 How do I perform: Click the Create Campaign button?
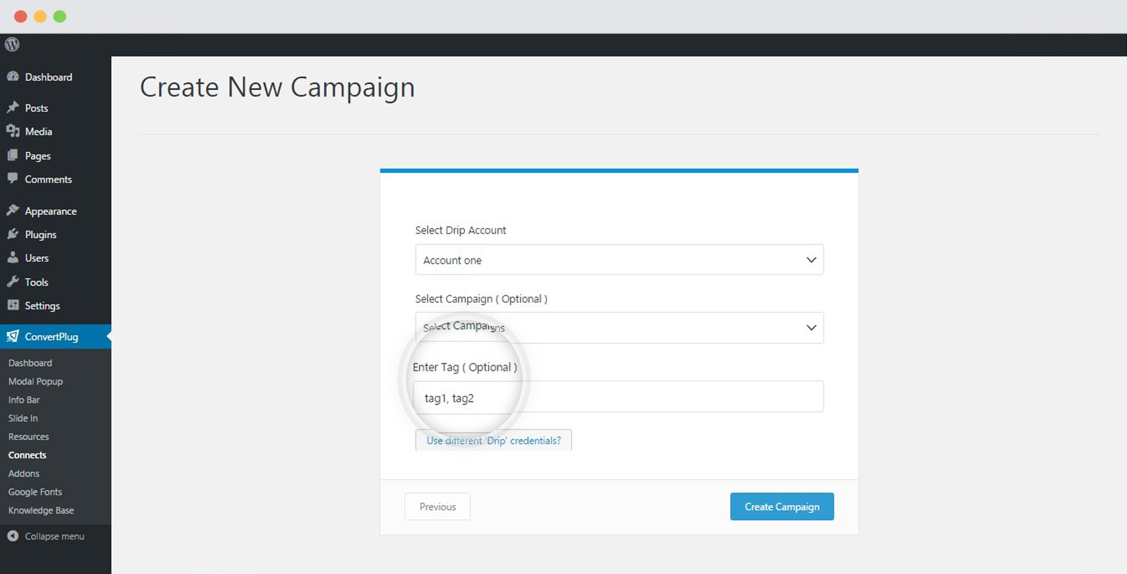(782, 506)
